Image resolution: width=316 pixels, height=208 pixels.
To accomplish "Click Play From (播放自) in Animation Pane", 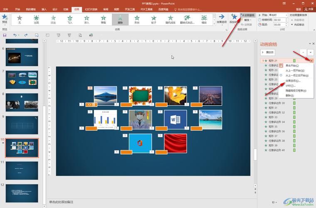I will point(268,52).
